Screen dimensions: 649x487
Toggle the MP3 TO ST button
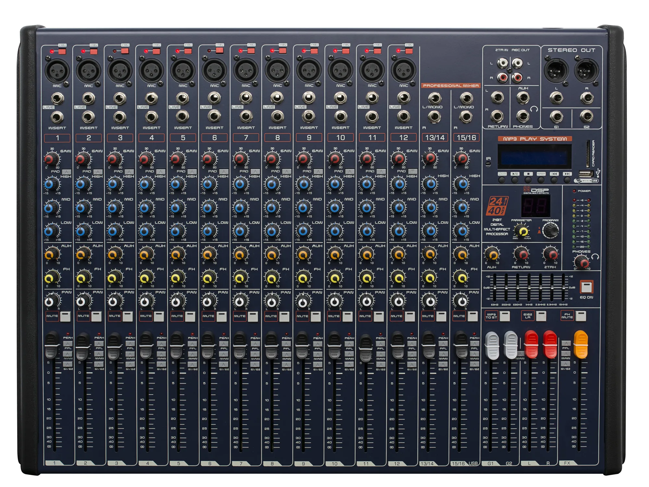[505, 316]
